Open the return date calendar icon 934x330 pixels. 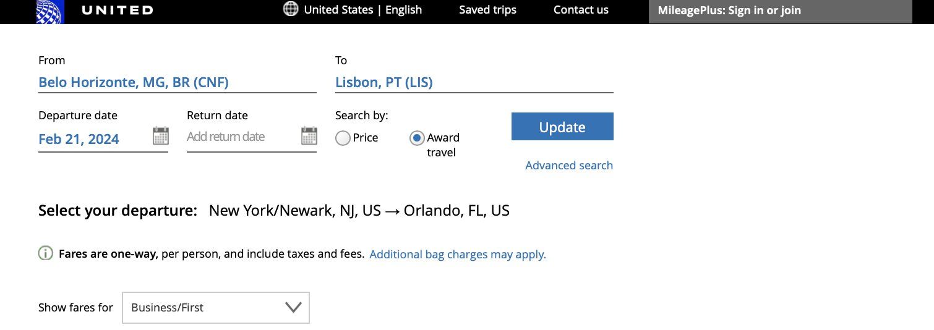(309, 136)
